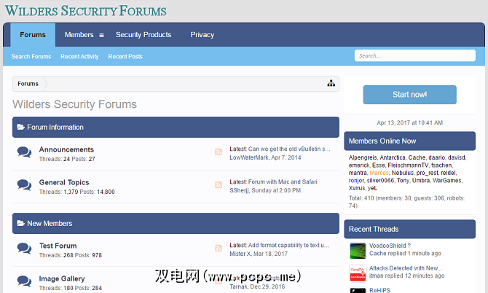488x293 pixels.
Task: View online member FleischmannTV
Action: [x=408, y=165]
